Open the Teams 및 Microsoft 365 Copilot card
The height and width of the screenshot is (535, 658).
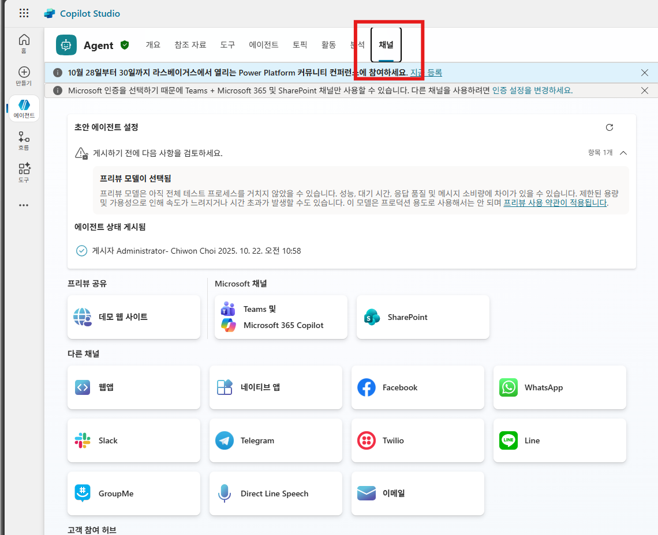point(281,317)
